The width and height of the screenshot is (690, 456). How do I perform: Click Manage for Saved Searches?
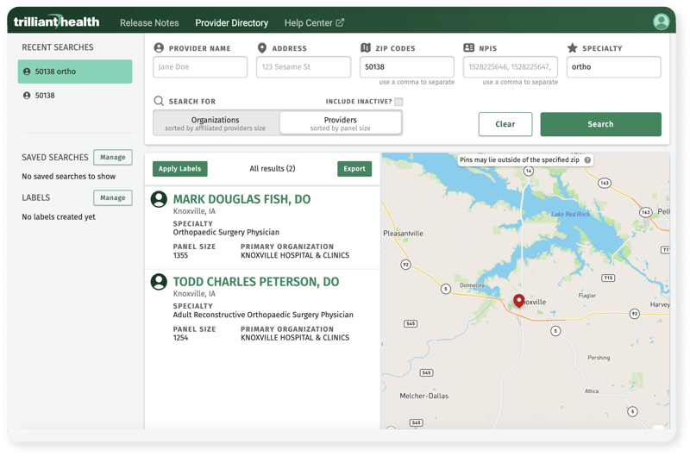113,158
